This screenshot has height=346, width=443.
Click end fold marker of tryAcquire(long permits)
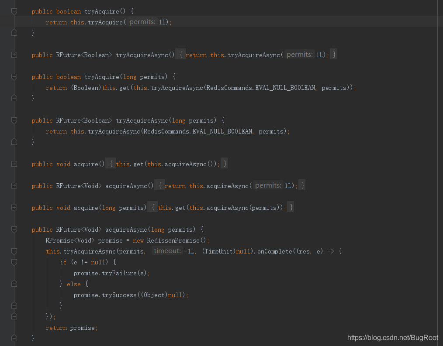14,99
